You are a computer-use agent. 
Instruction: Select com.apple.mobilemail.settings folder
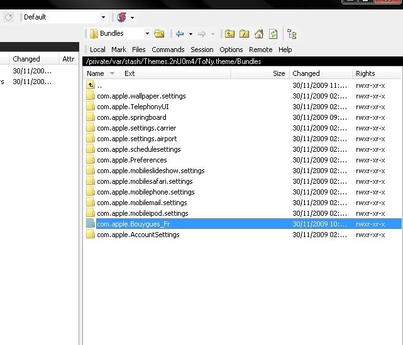click(142, 203)
